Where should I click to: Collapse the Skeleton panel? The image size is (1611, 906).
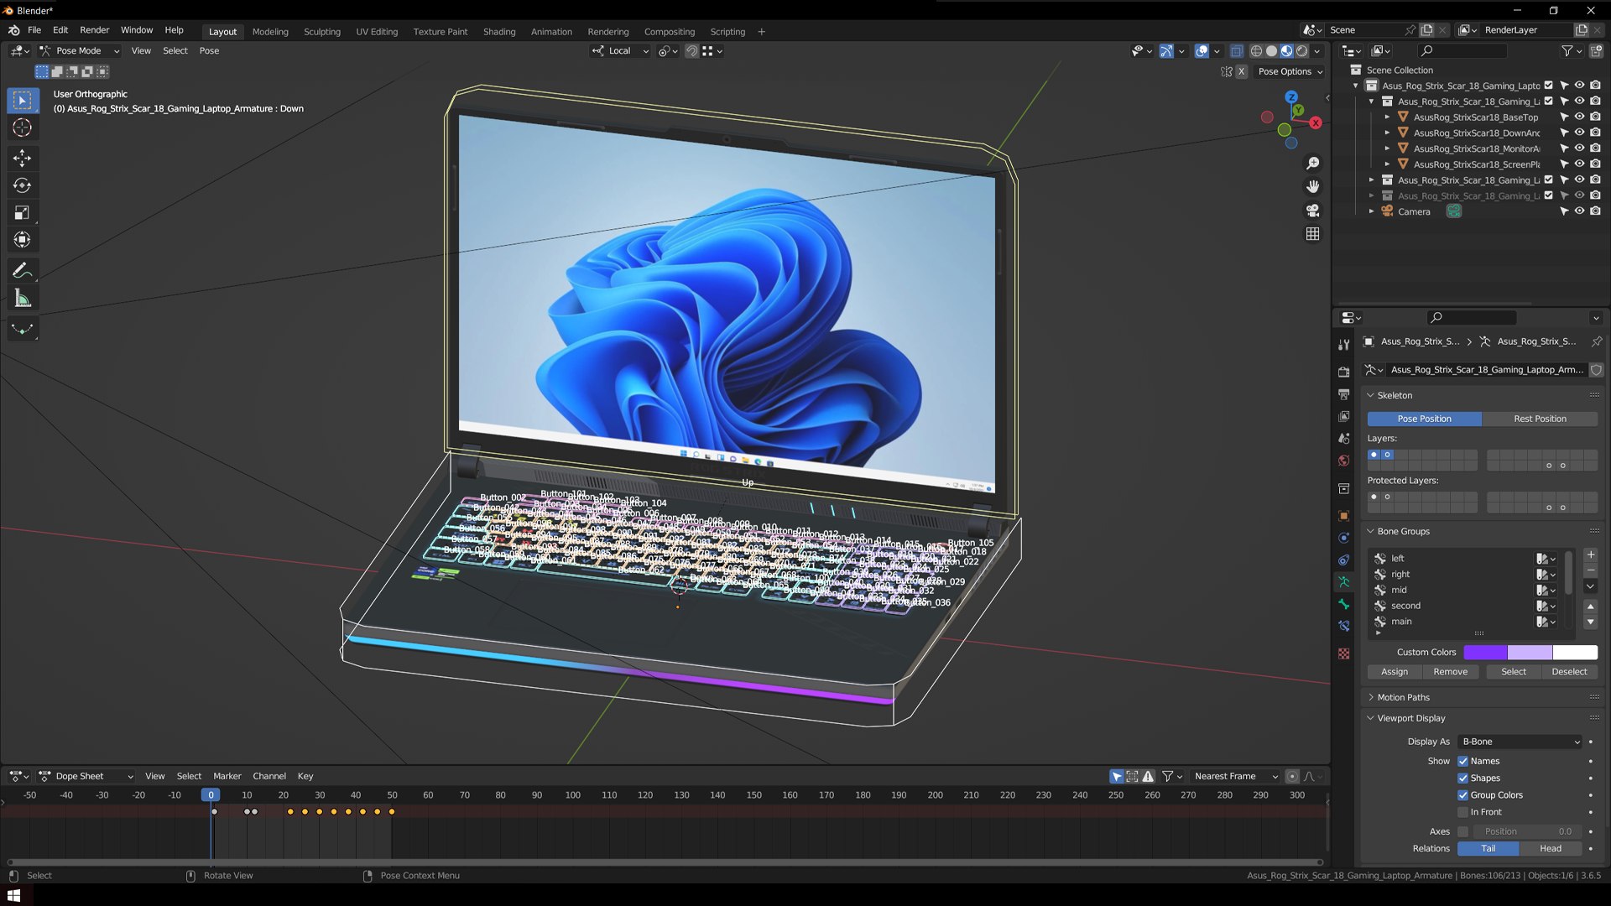(1371, 396)
